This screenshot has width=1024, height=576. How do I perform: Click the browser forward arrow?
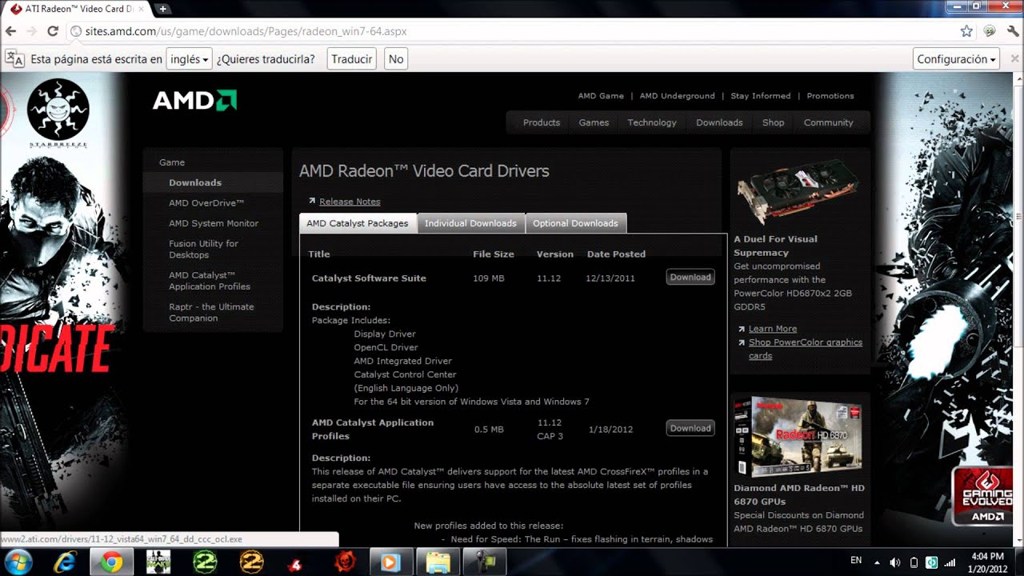coord(31,31)
